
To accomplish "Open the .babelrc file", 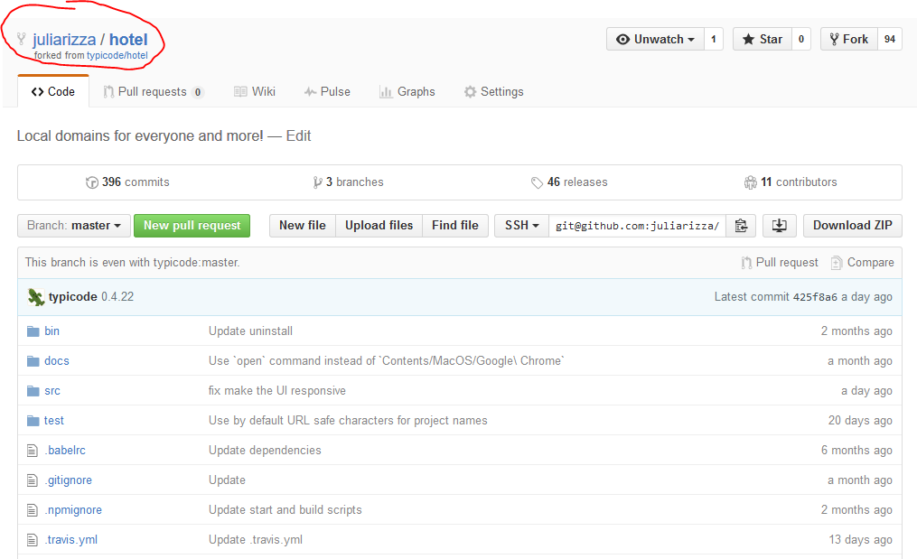I will click(x=65, y=451).
